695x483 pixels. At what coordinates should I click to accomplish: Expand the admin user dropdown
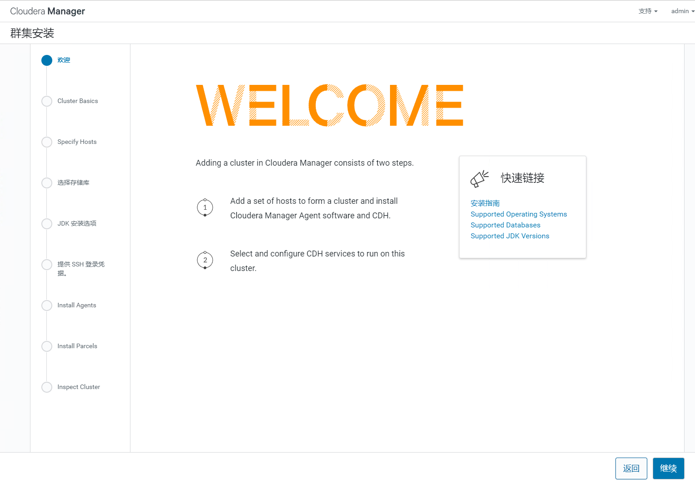(x=682, y=11)
